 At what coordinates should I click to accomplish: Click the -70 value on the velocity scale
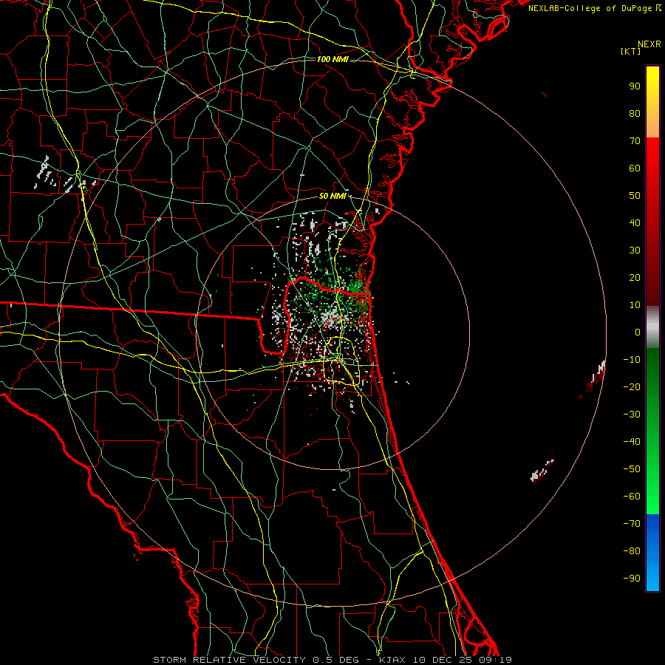[632, 523]
